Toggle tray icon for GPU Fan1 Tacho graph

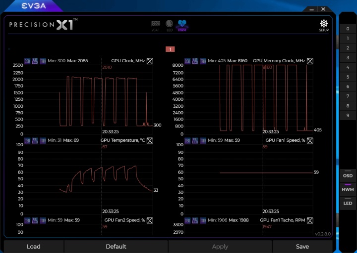[203, 220]
